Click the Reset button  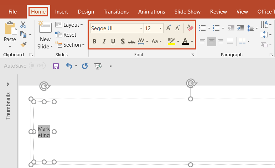pos(66,35)
